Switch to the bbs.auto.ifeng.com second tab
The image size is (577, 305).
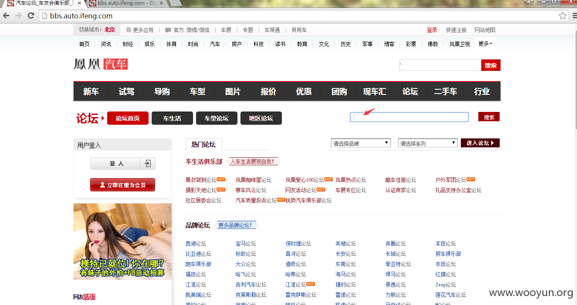[x=127, y=3]
